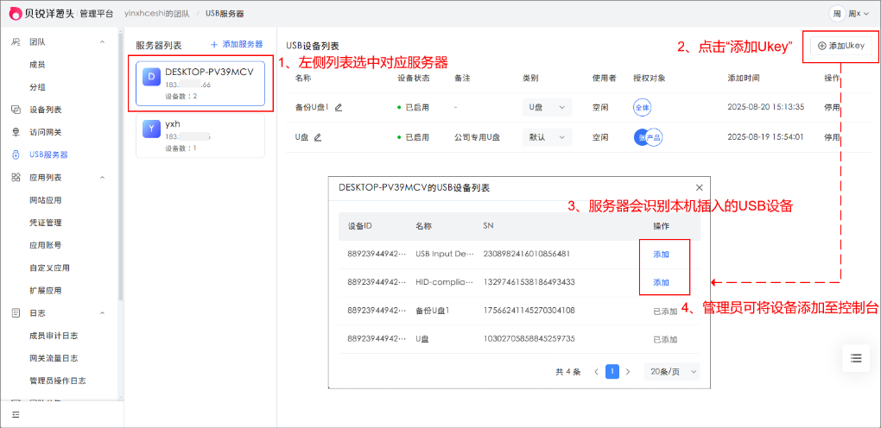Click the sidebar vertical scrollbar
The height and width of the screenshot is (428, 881).
tap(121, 168)
